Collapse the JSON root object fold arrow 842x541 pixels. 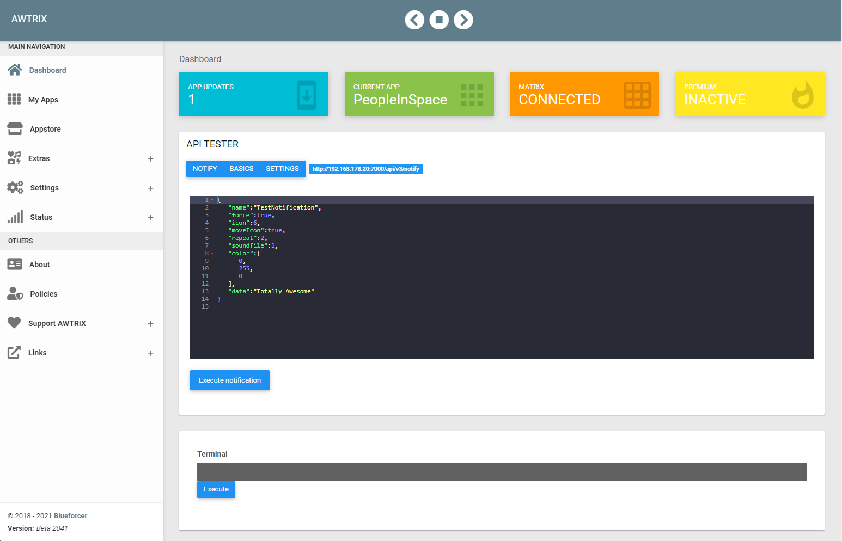[212, 200]
